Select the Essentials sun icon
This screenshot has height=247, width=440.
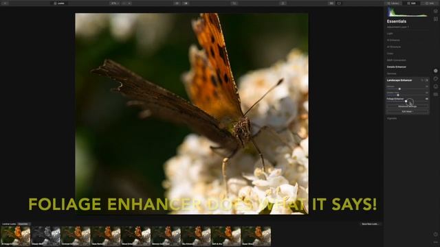click(435, 71)
